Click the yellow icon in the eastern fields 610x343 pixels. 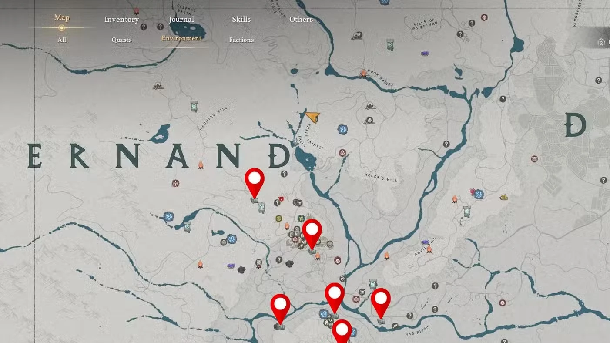[504, 197]
